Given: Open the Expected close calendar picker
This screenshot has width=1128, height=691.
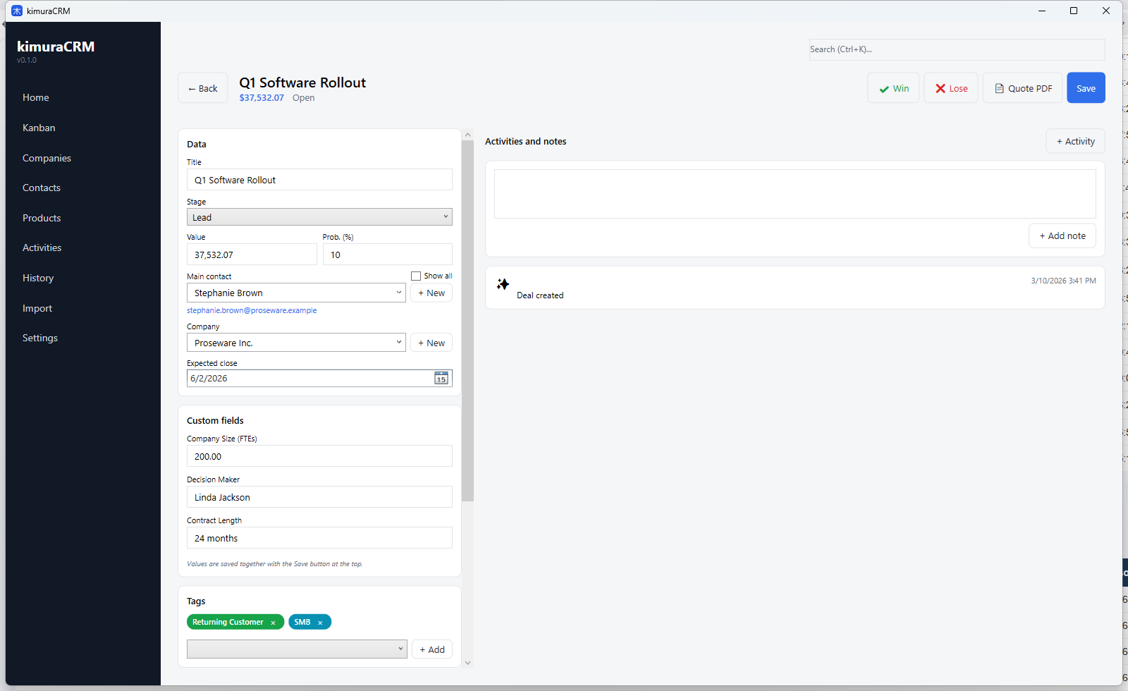Looking at the screenshot, I should click(441, 379).
